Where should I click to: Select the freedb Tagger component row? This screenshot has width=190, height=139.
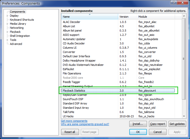tap(118, 82)
